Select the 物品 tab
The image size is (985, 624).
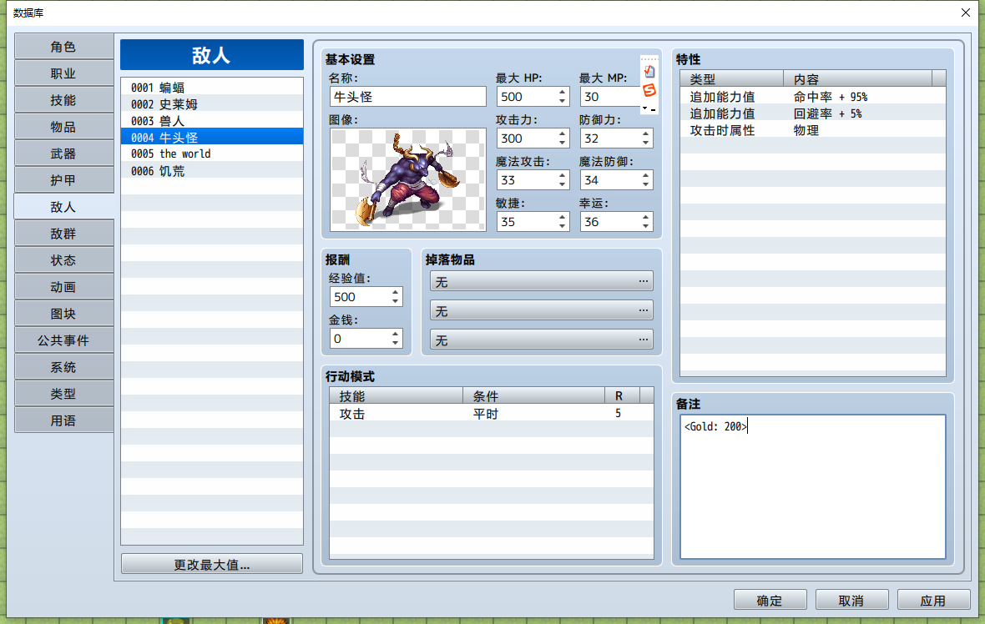63,127
